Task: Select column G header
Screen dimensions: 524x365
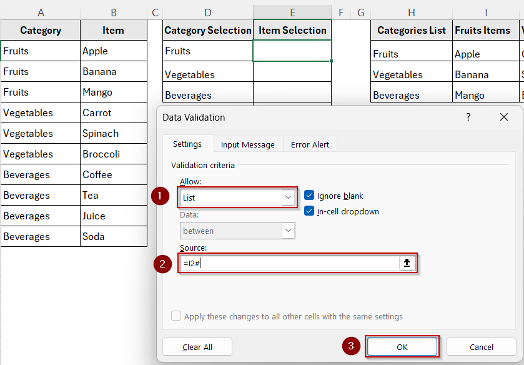Action: [x=360, y=12]
